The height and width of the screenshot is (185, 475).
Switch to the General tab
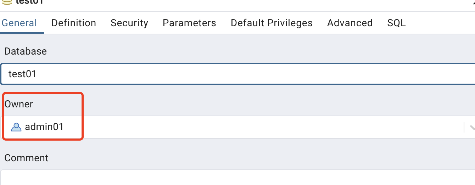19,23
